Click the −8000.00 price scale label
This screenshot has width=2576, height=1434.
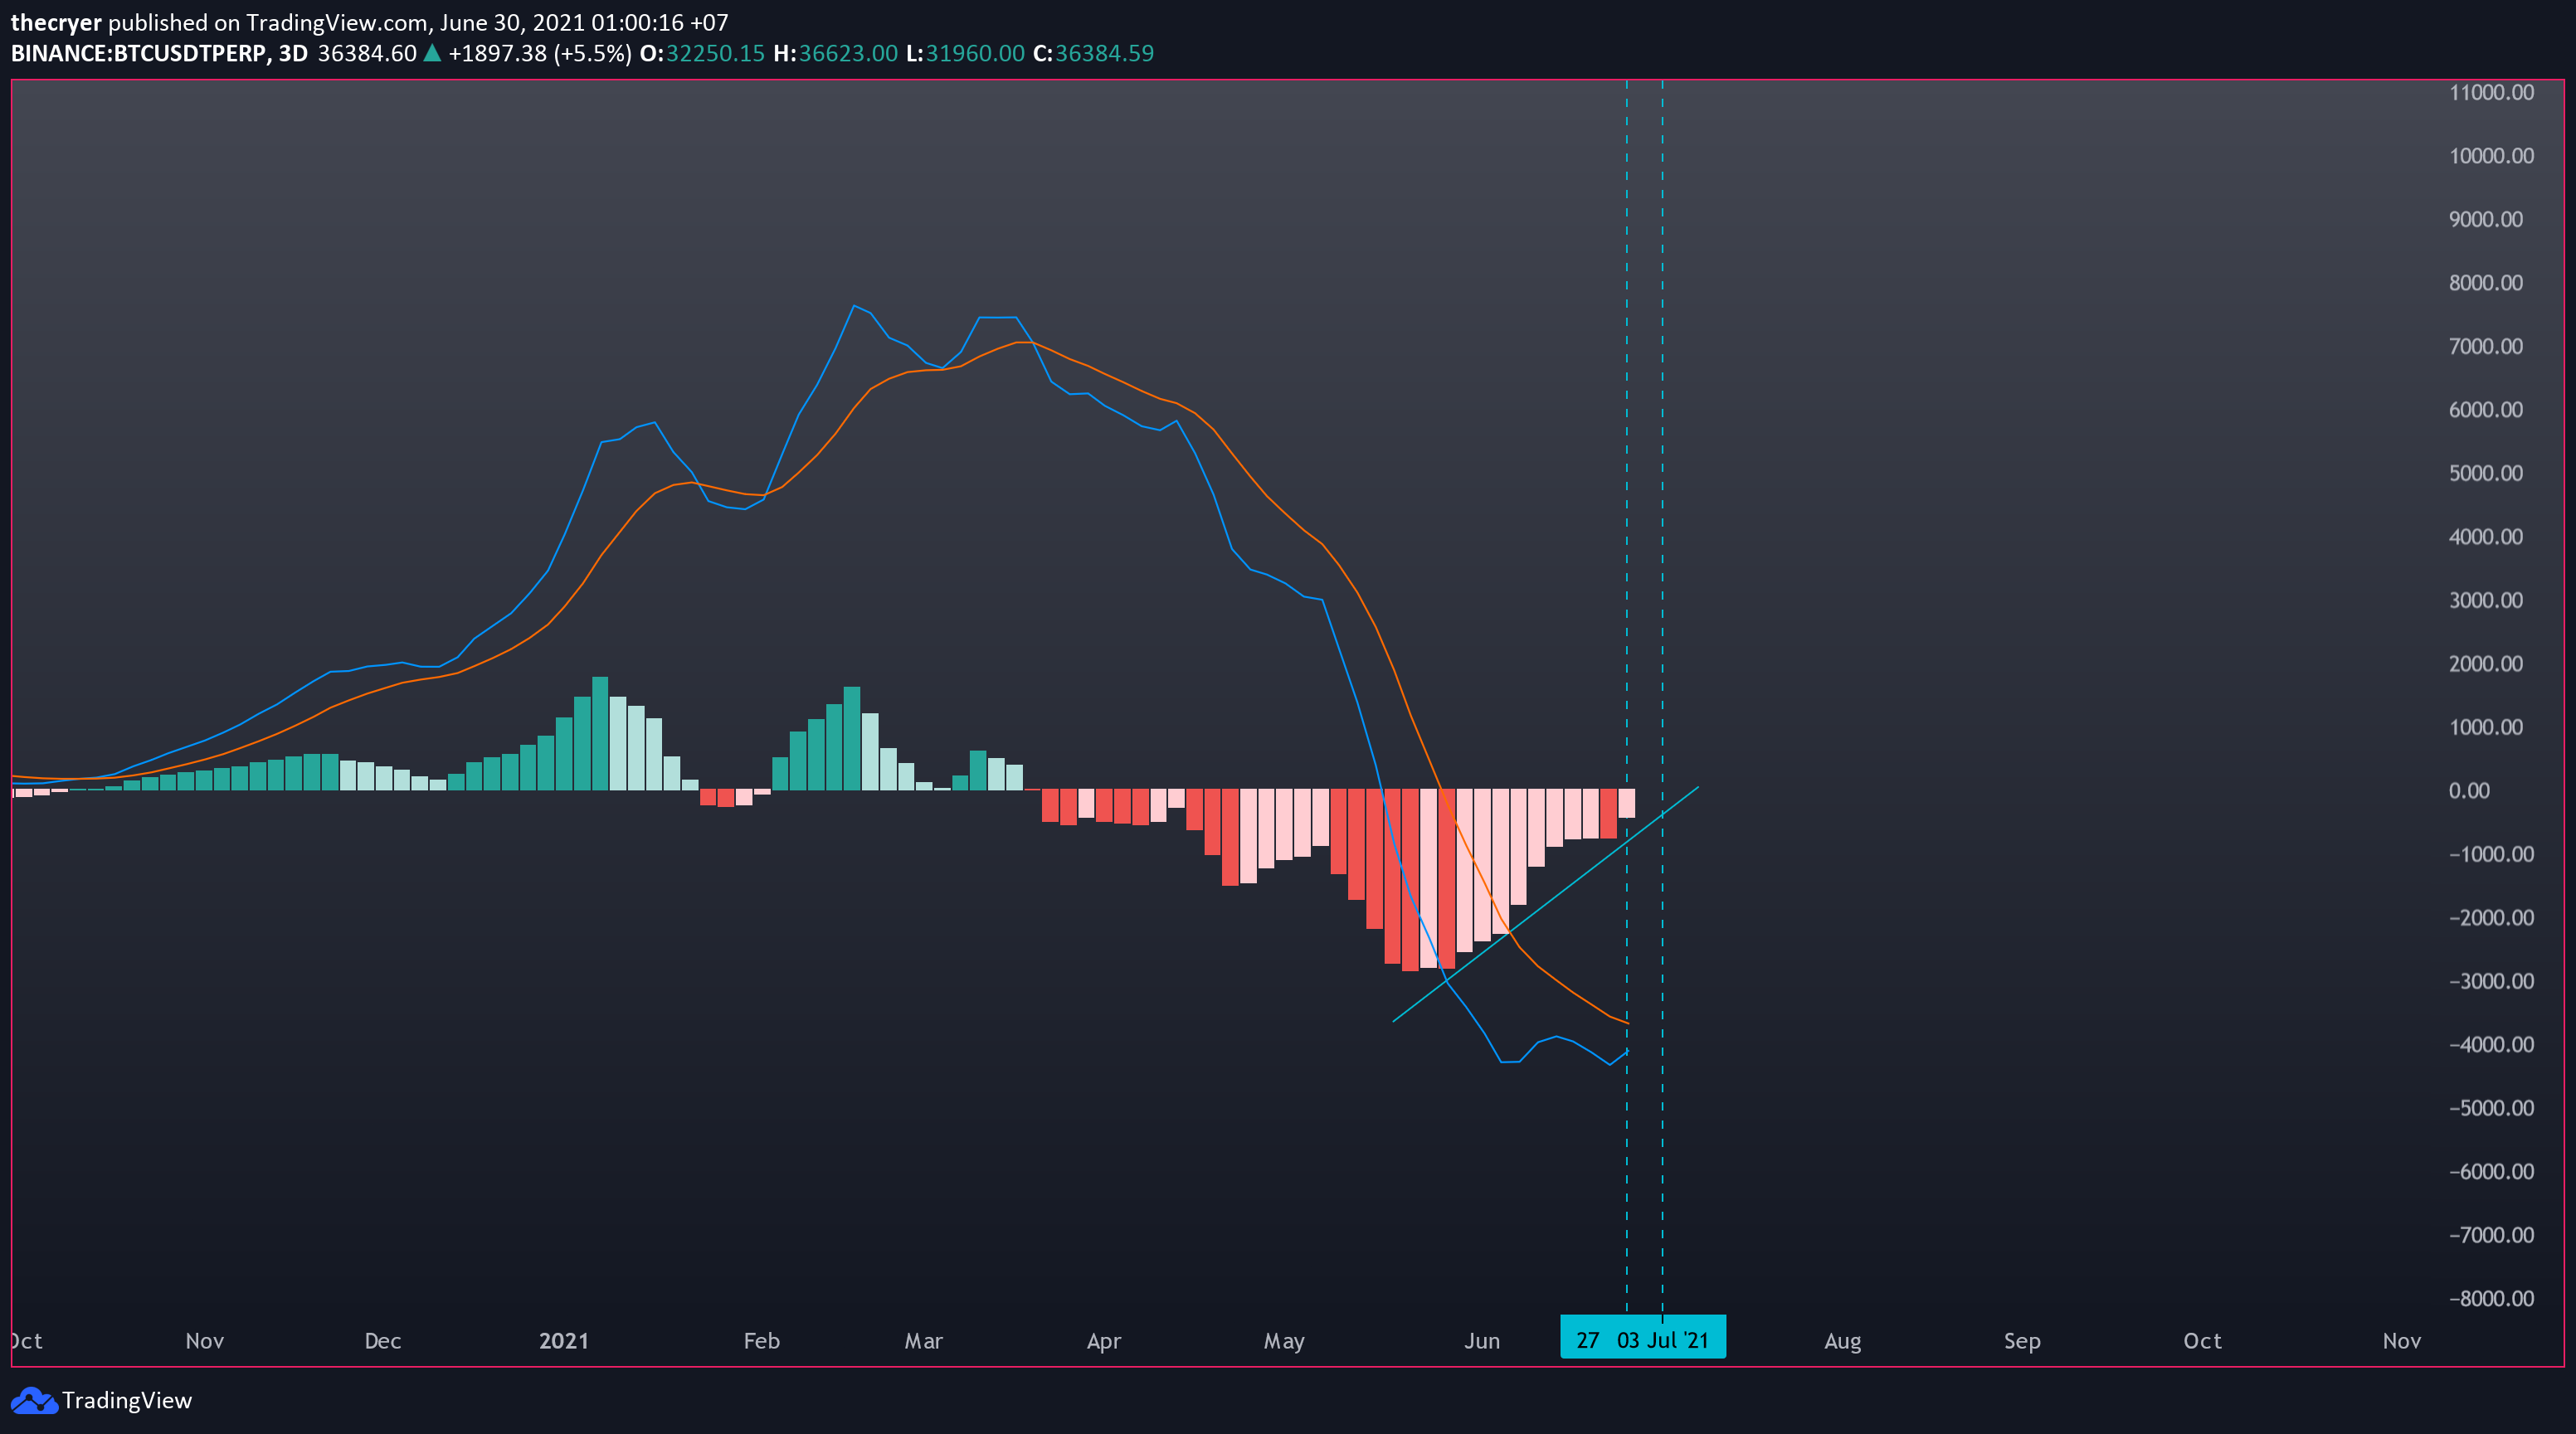point(2492,1299)
